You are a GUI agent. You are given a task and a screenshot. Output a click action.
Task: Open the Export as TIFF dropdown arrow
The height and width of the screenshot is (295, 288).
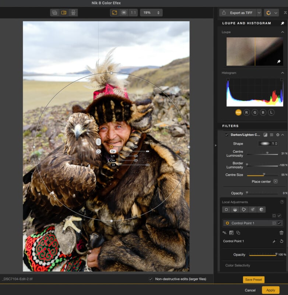259,13
